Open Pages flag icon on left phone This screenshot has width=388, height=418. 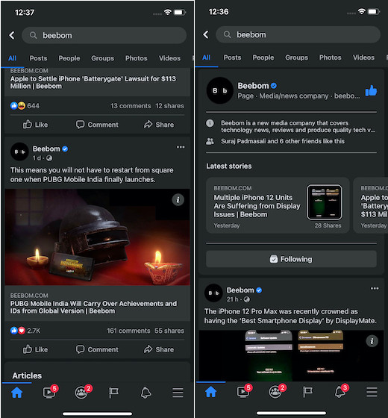pos(113,393)
